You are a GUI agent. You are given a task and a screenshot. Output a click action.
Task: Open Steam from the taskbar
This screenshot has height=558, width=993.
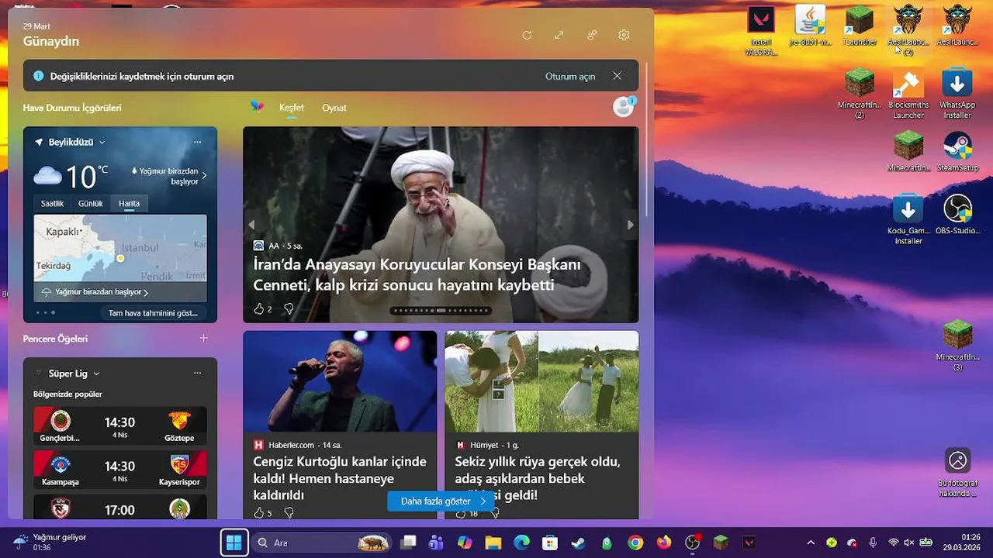click(x=579, y=542)
